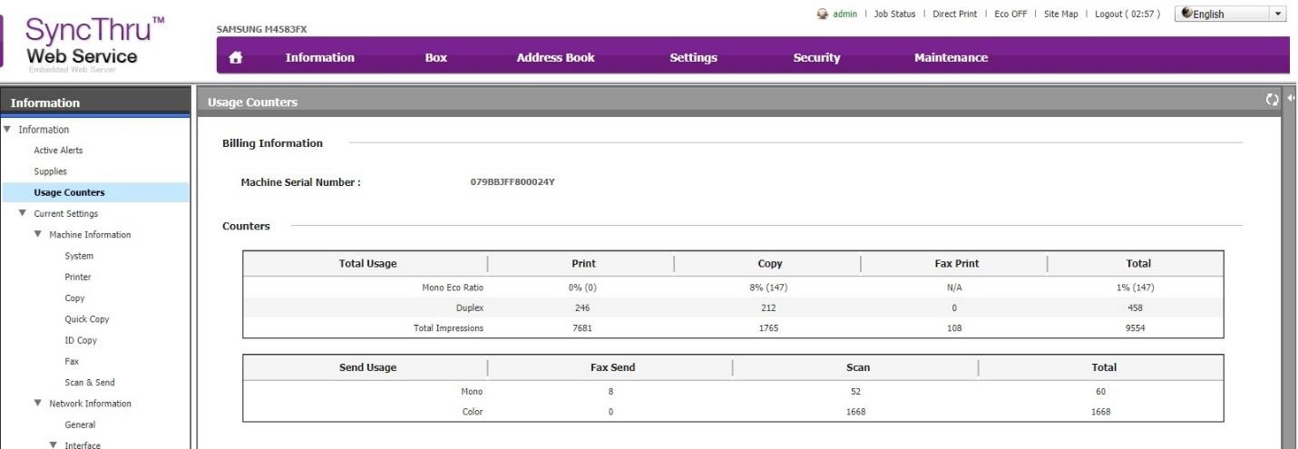Collapse the Machine Information tree node

38,235
